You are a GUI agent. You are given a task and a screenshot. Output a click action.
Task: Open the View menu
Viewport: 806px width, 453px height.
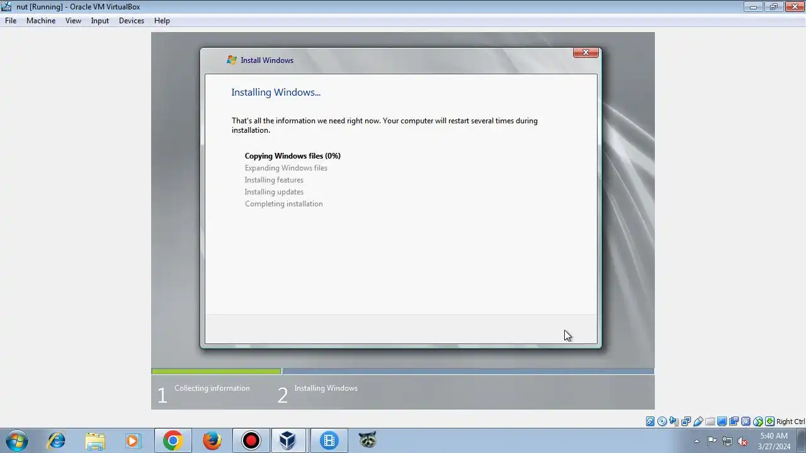(x=73, y=21)
